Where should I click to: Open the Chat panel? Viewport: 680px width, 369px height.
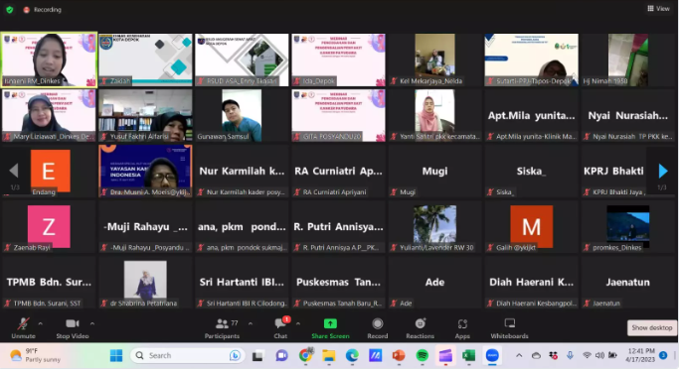coord(280,328)
